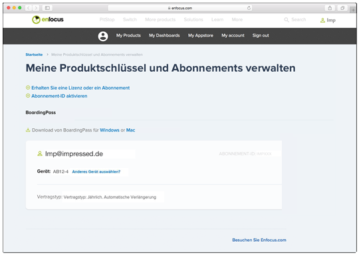Click the user icon beside Imp@impressed.de

[40, 153]
